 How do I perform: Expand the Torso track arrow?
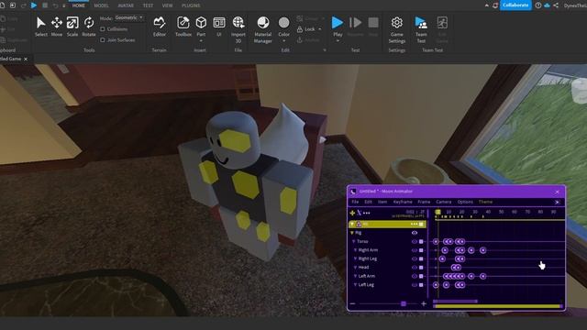(354, 241)
